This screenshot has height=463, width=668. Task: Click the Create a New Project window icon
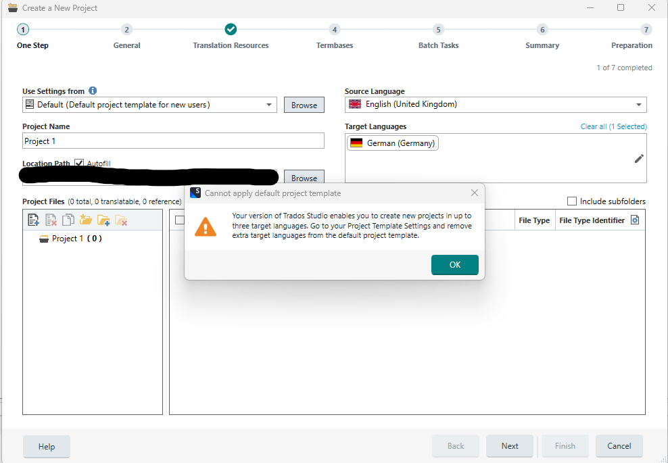13,7
